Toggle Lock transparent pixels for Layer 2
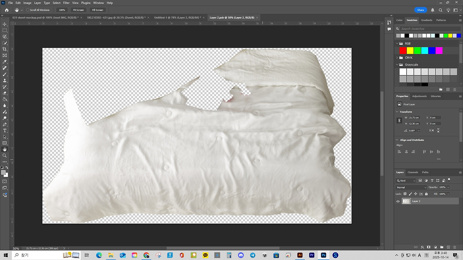 pos(405,194)
